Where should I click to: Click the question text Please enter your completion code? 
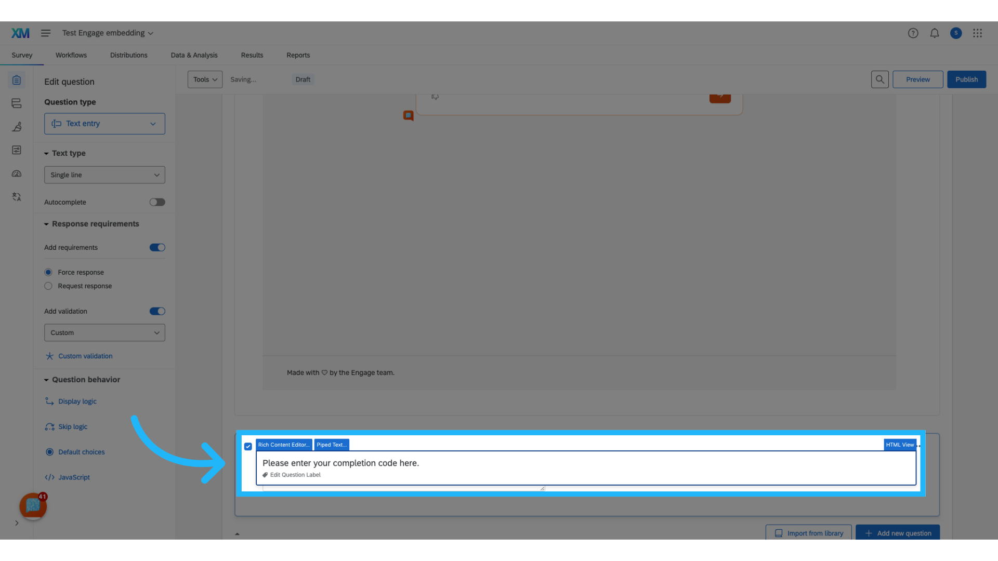(340, 463)
